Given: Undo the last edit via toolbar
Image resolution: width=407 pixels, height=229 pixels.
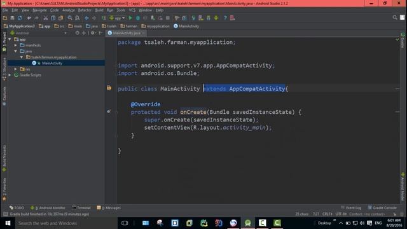Looking at the screenshot, I should tap(29, 18).
